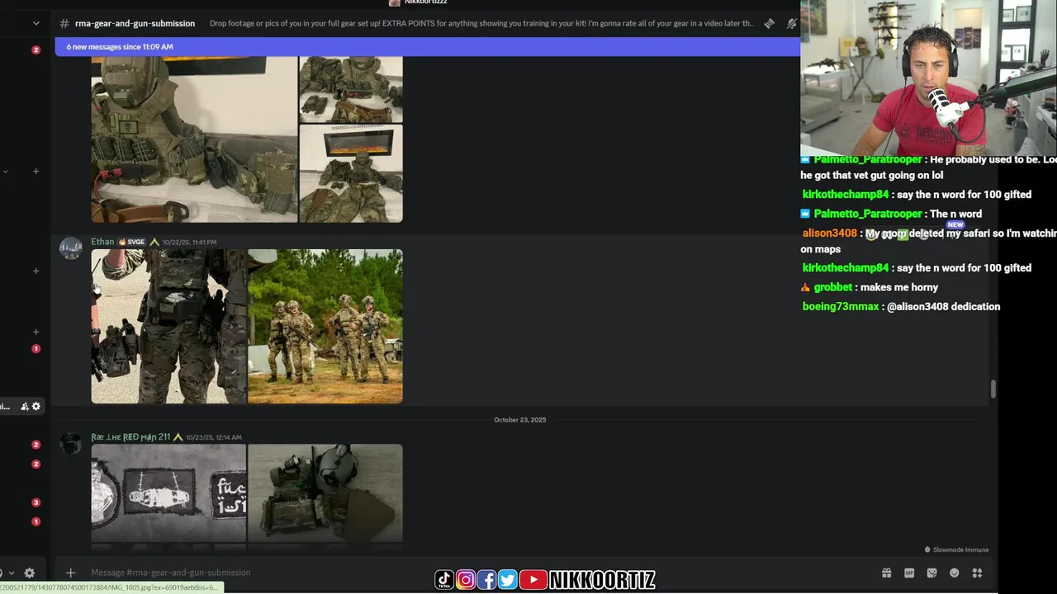Click the Twitter icon in overlay banner

point(507,580)
